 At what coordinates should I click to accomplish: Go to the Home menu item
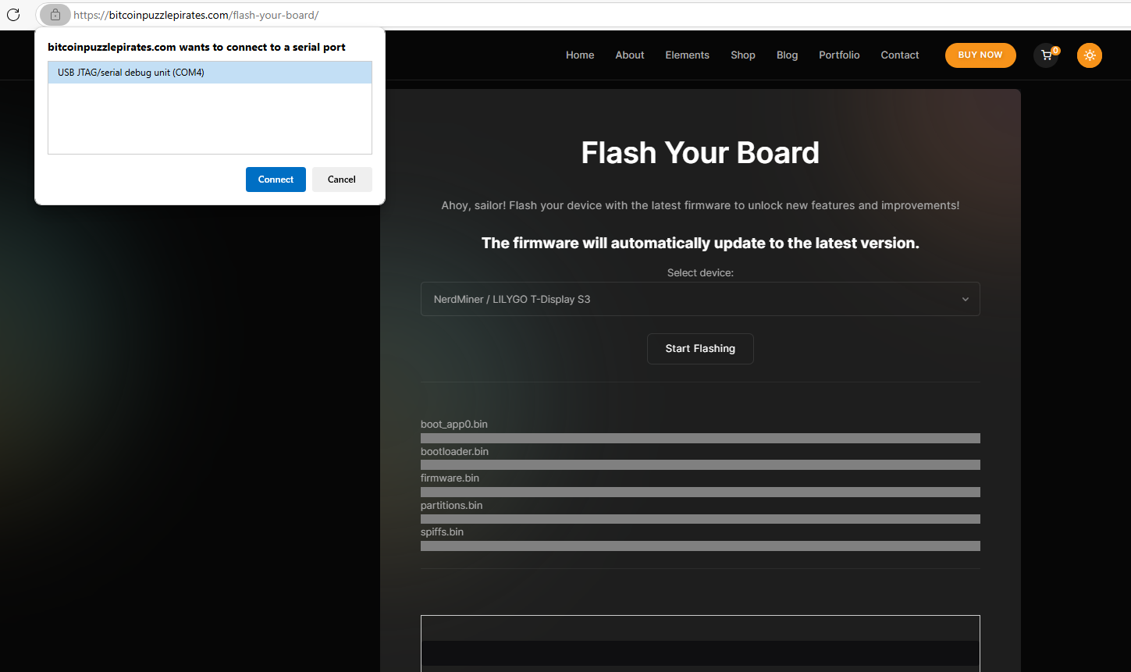tap(579, 55)
